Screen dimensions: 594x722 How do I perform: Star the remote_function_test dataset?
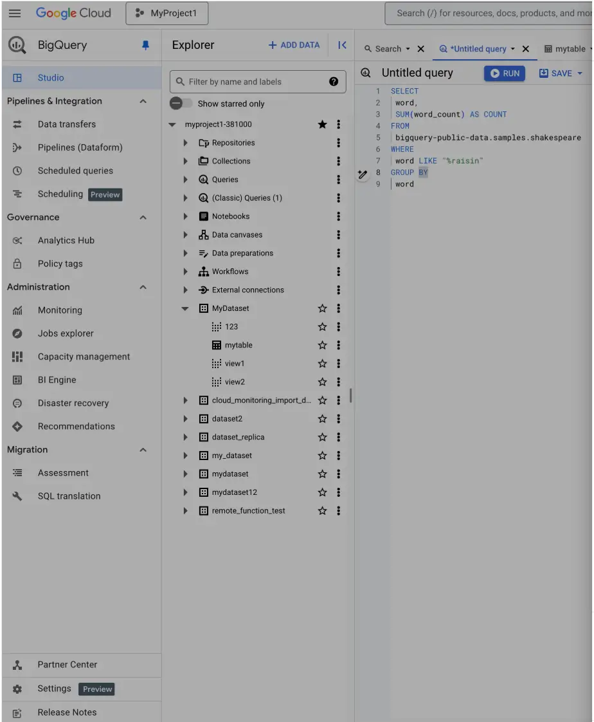click(322, 511)
